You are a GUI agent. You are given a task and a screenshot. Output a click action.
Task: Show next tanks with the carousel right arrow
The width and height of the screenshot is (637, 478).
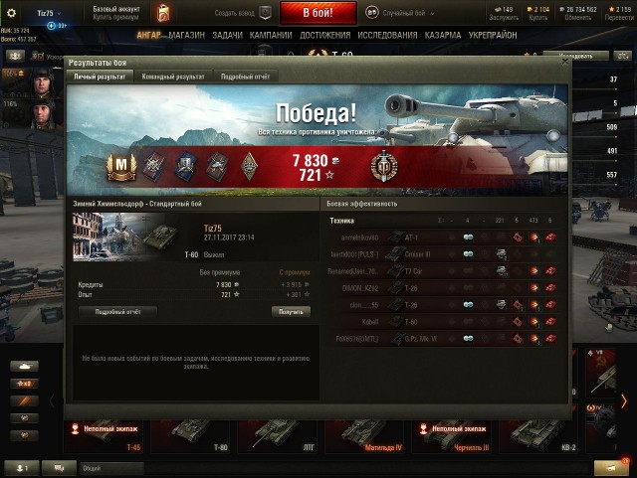tap(624, 400)
